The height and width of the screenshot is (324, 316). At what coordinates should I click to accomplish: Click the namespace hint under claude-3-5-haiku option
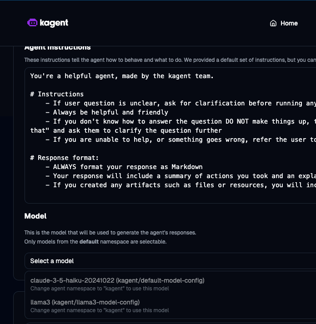click(100, 289)
